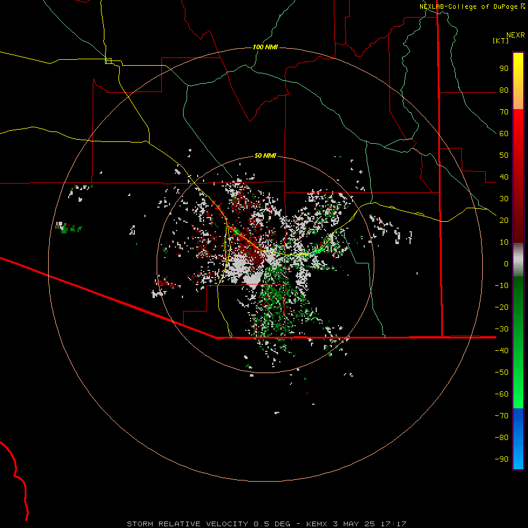Click the 10 value on the velocity scale
The height and width of the screenshot is (528, 528).
click(x=504, y=242)
